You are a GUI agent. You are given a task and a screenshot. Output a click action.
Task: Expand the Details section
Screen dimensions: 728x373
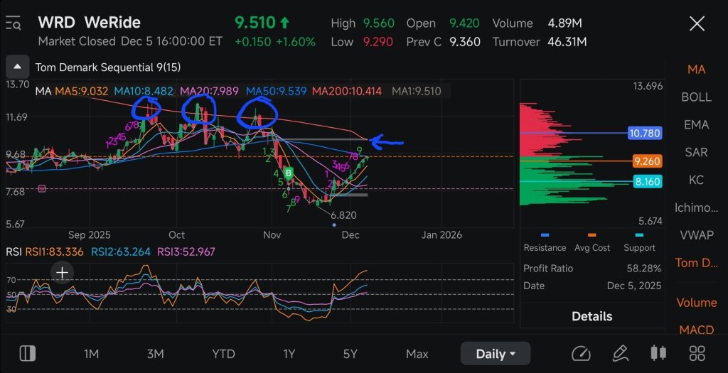point(592,316)
